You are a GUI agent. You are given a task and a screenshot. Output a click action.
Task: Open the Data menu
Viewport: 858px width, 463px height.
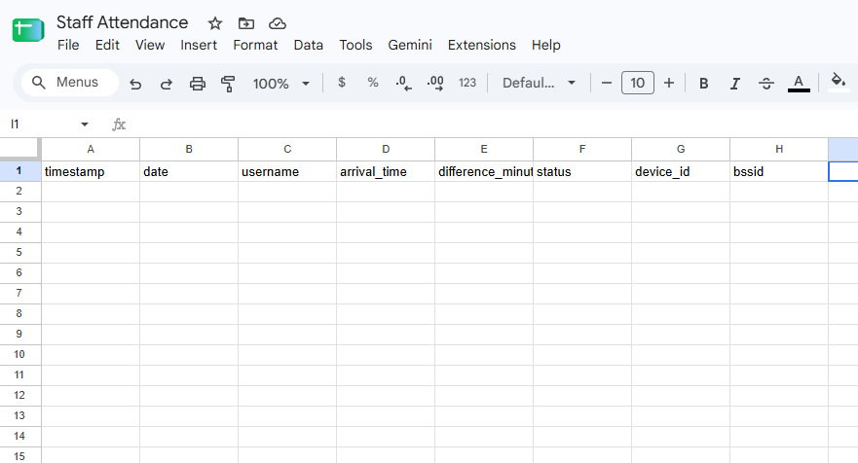pos(308,45)
